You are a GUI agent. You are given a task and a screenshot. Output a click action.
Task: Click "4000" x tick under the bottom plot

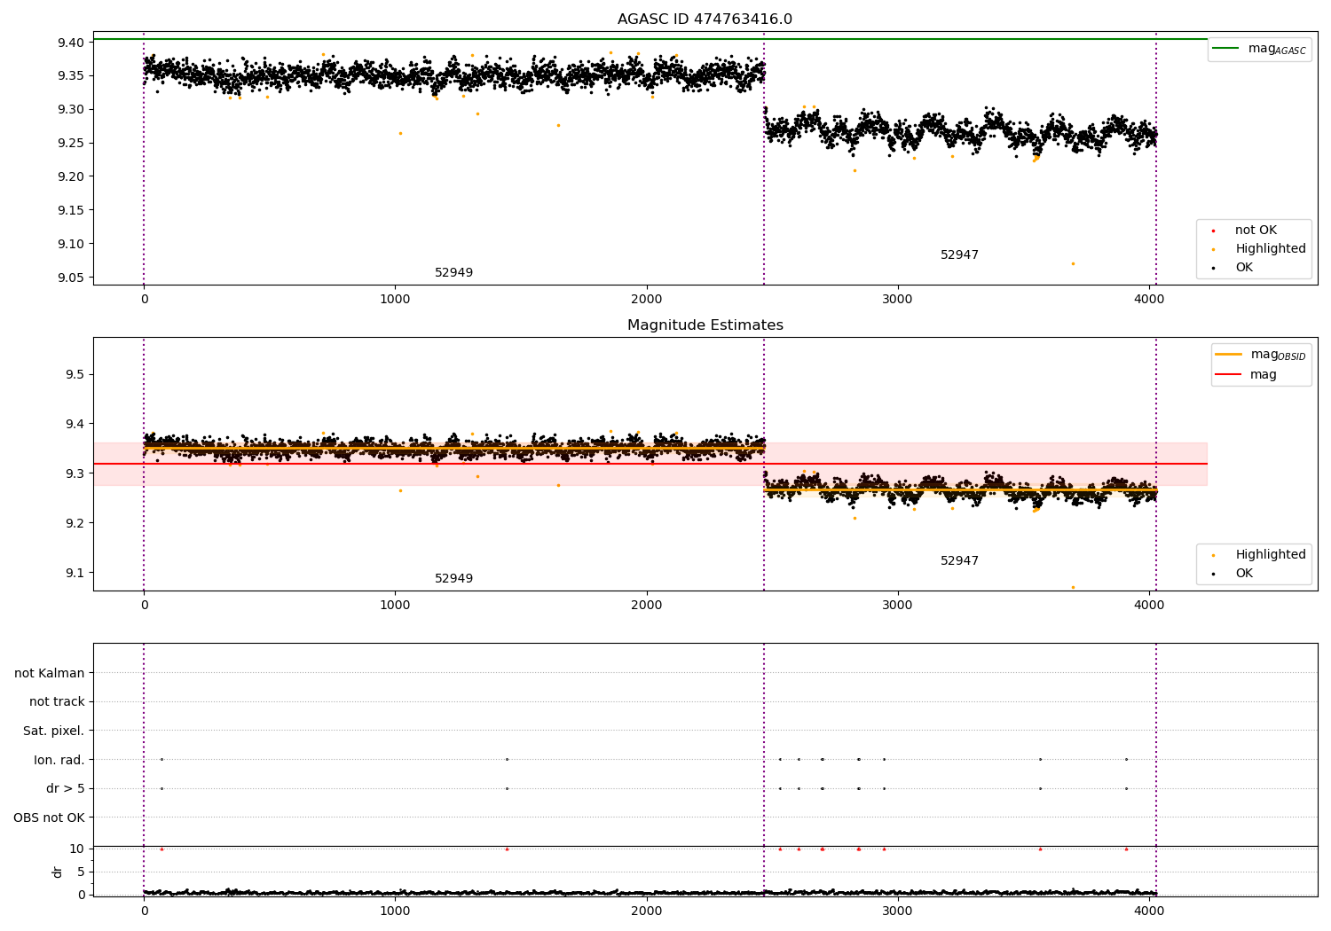click(1149, 911)
